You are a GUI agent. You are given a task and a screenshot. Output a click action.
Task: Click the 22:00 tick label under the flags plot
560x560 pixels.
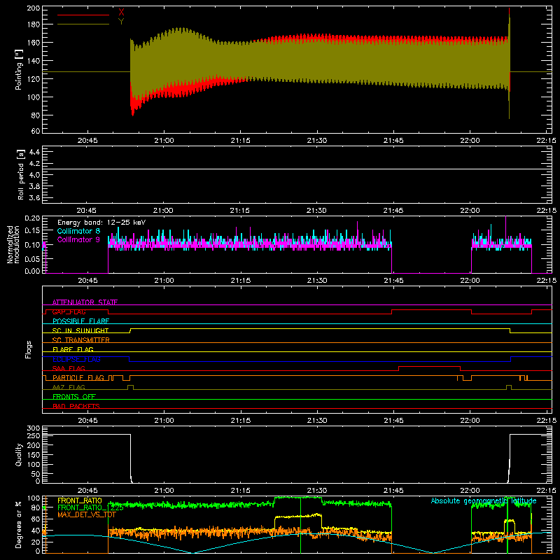(470, 421)
